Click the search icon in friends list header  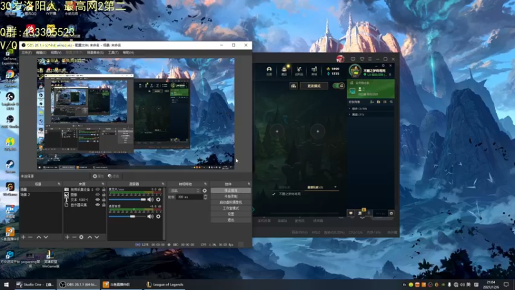[x=391, y=102]
